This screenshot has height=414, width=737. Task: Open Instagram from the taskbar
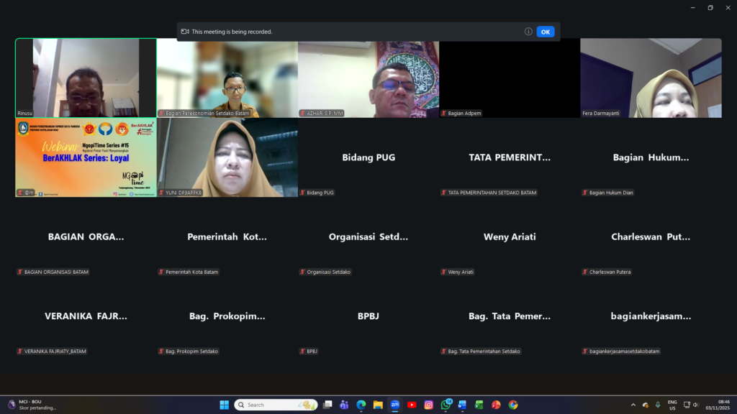tap(428, 405)
